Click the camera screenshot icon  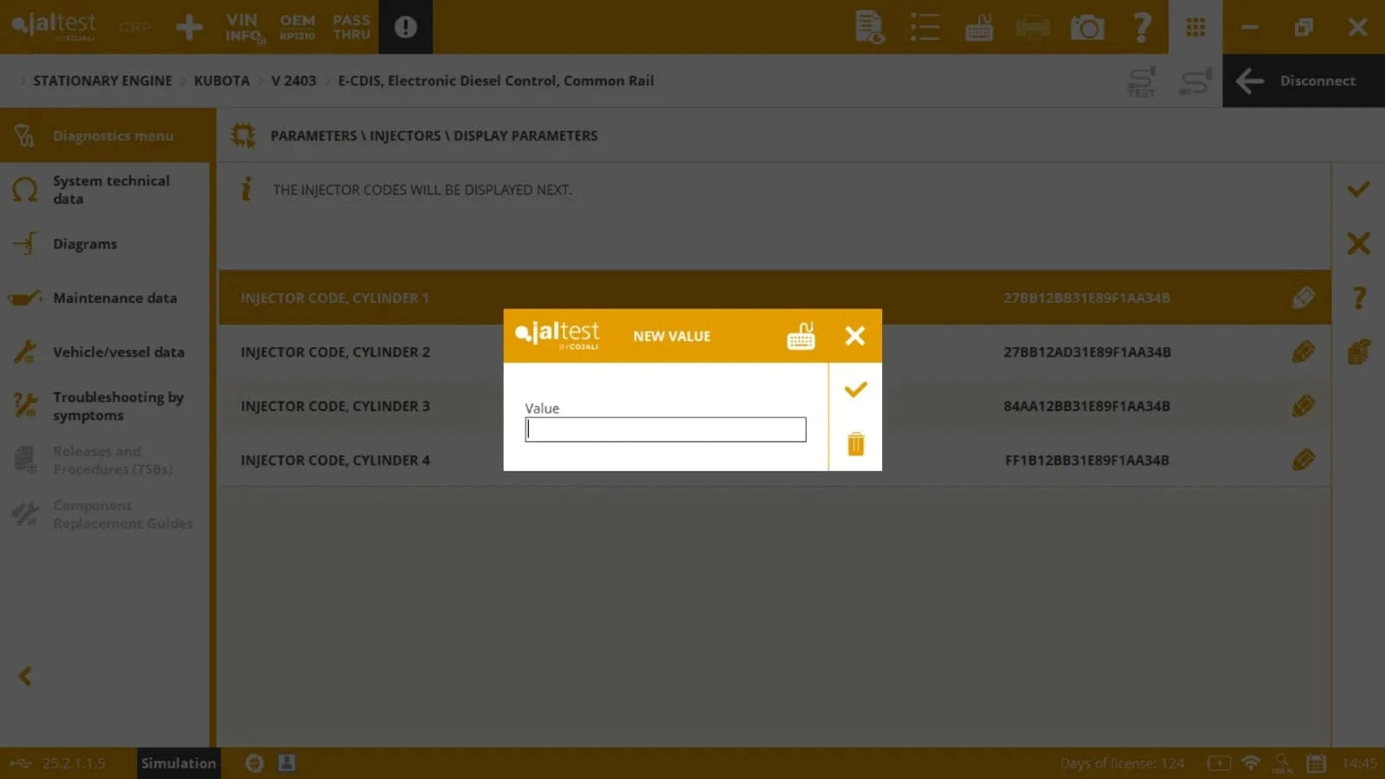pyautogui.click(x=1087, y=27)
